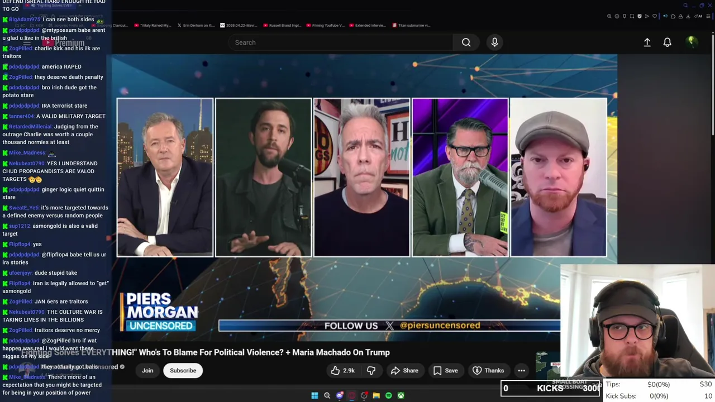
Task: Click chat username tanner404
Action: click(x=21, y=116)
